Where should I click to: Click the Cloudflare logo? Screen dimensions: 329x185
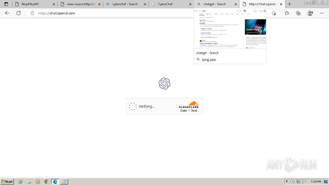click(189, 105)
